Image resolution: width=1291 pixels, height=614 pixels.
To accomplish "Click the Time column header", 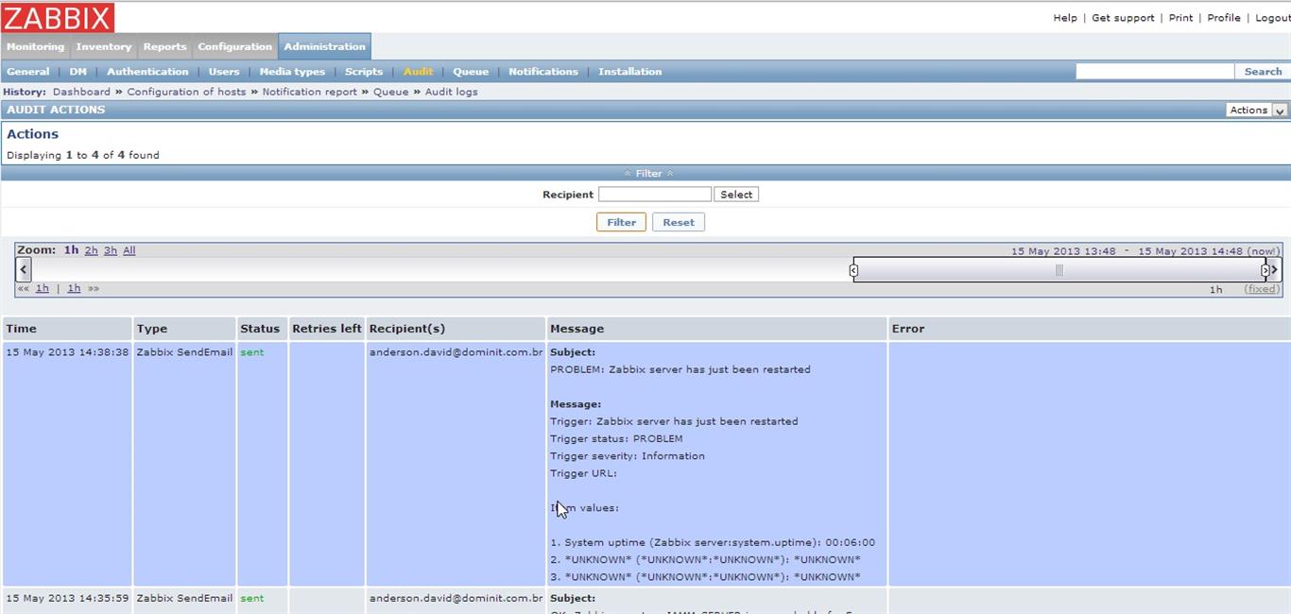I will [x=67, y=329].
